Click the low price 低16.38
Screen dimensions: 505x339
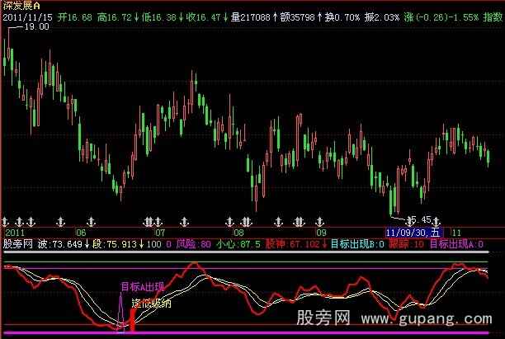point(158,17)
